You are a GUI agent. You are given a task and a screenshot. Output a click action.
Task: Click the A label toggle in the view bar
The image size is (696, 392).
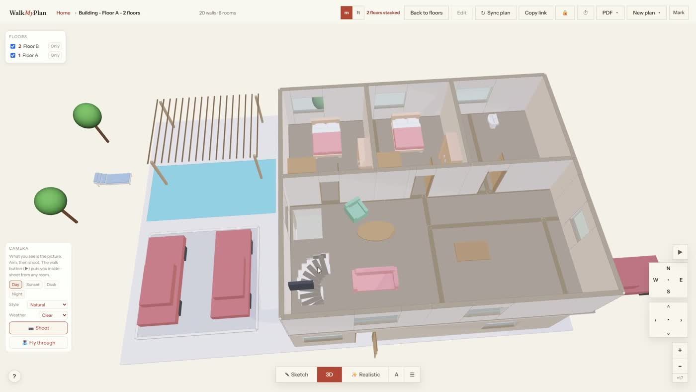click(396, 375)
